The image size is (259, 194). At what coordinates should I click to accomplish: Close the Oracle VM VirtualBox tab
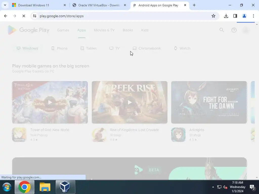pos(125,5)
